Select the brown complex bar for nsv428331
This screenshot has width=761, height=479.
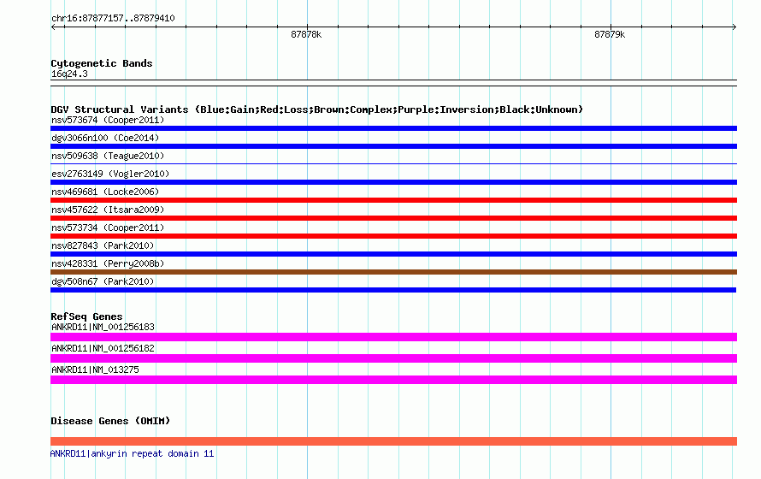pos(393,272)
